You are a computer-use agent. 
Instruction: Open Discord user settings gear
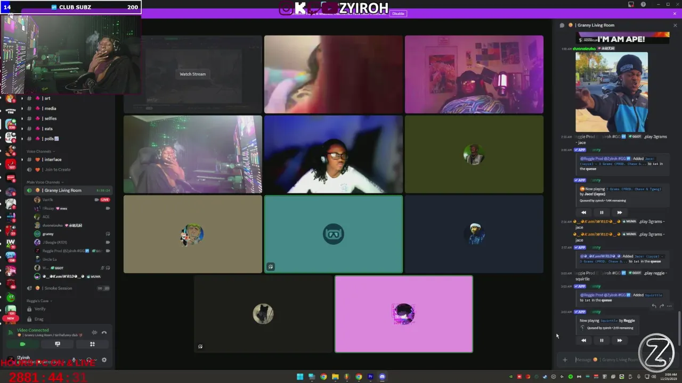pos(104,360)
